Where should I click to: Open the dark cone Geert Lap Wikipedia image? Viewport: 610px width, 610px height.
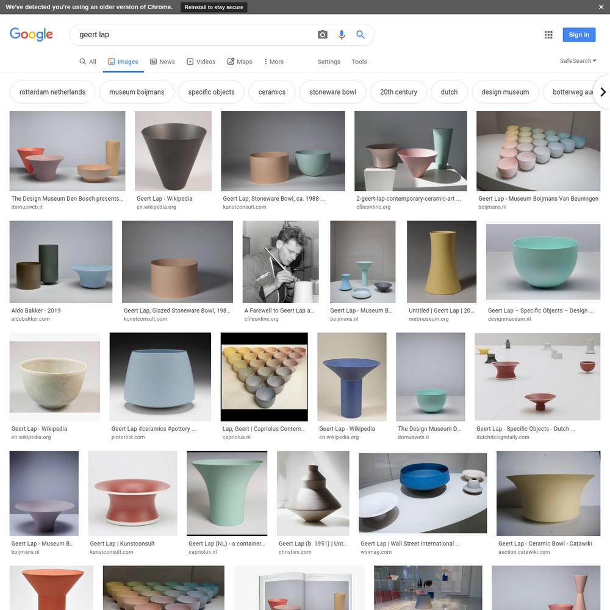(x=173, y=151)
